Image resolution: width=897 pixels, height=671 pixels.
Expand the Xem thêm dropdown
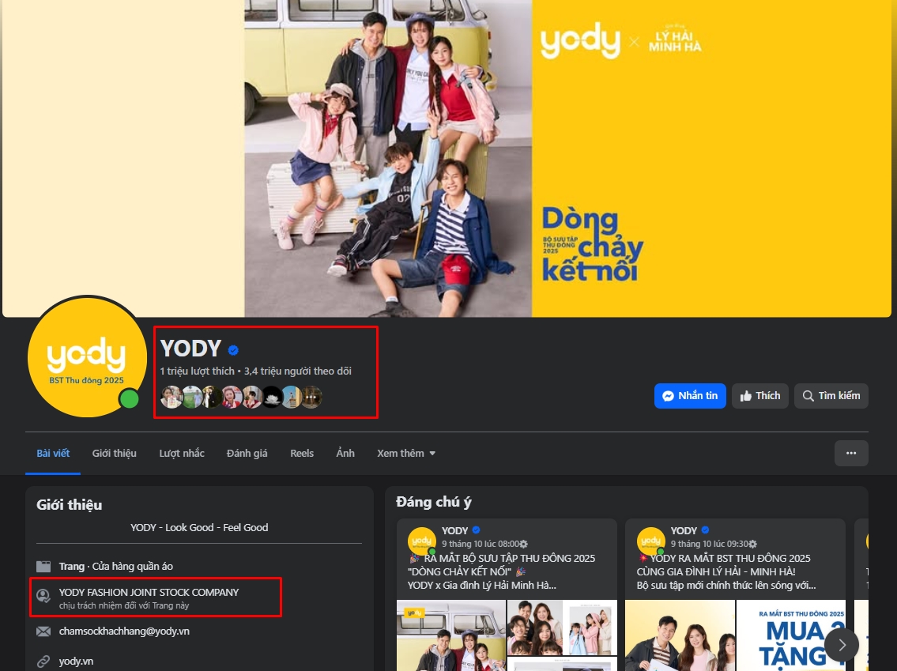pos(406,453)
